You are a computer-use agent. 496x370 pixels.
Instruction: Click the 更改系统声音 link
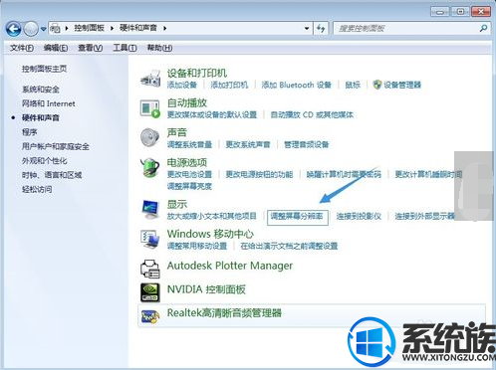[248, 144]
